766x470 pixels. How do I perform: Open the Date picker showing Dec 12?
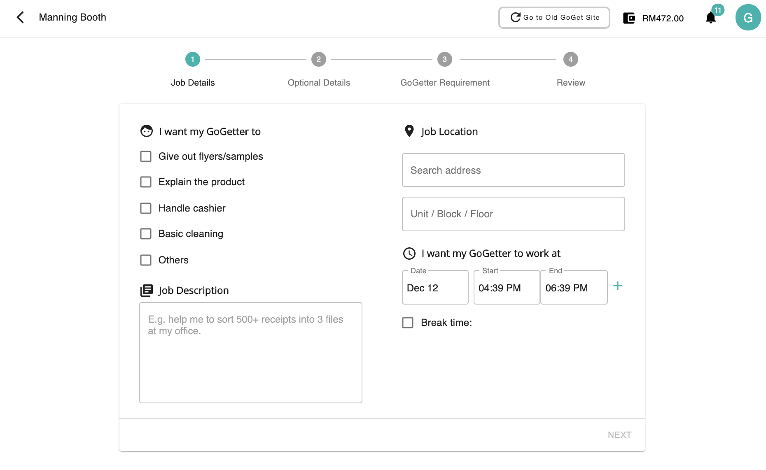[435, 288]
